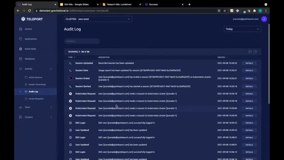Image resolution: width=284 pixels, height=160 pixels.
Task: Open the Today date range dropdown
Action: 243,29
